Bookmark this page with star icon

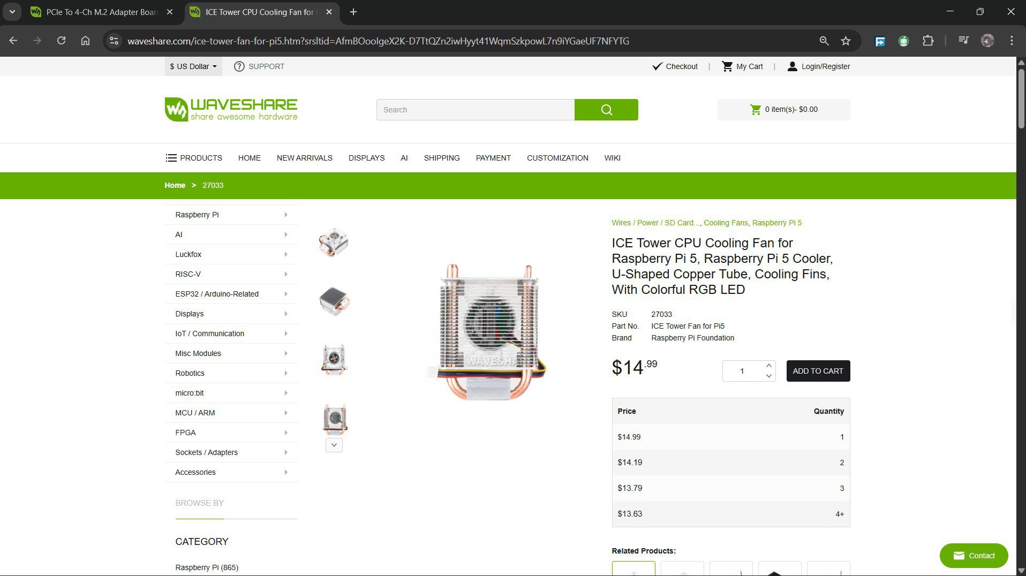(x=846, y=41)
